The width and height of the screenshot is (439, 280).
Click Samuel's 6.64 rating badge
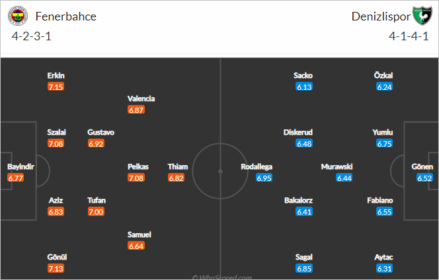coord(136,246)
